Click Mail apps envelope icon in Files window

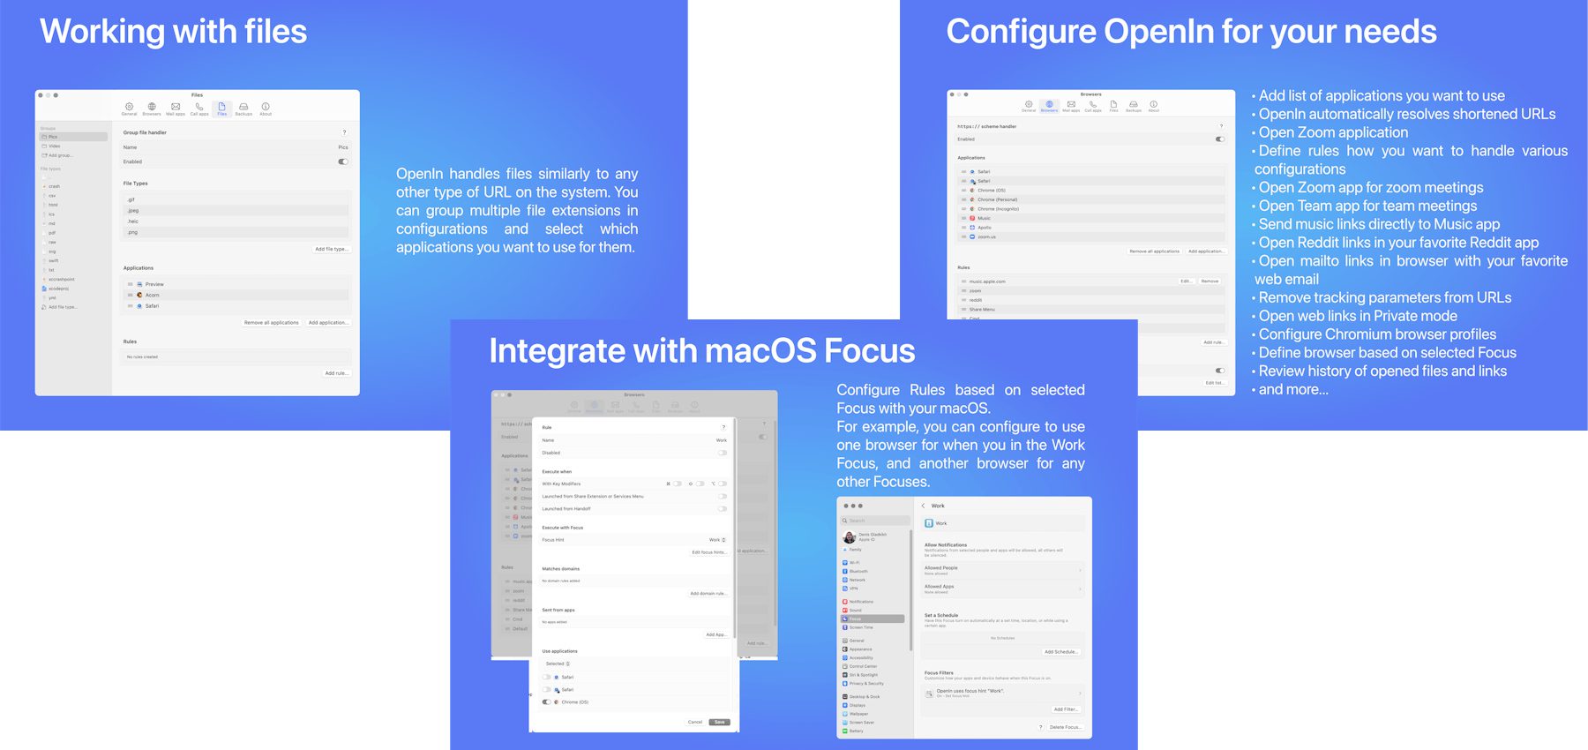[x=176, y=108]
